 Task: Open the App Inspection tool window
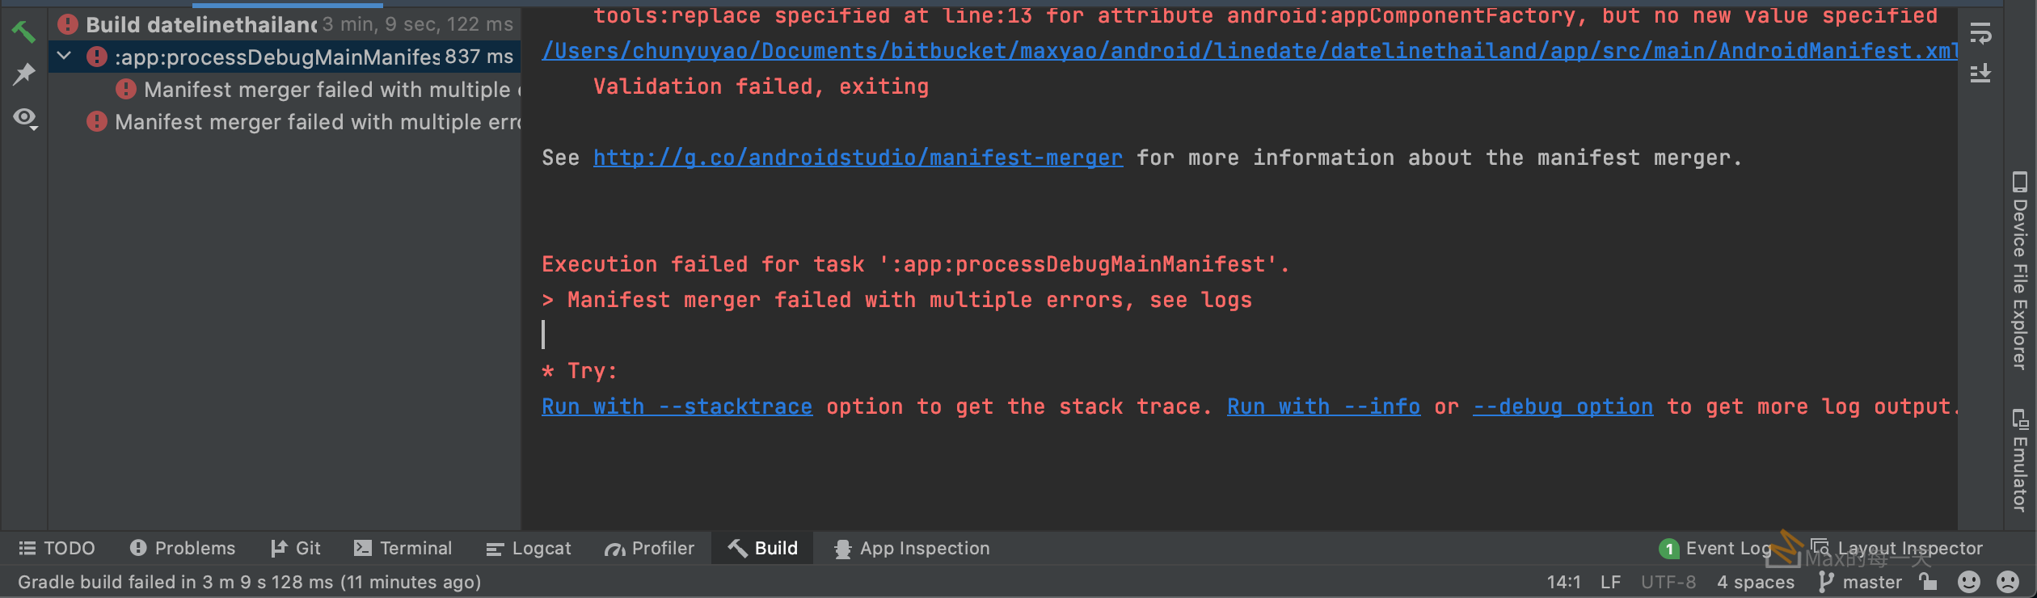pos(912,549)
